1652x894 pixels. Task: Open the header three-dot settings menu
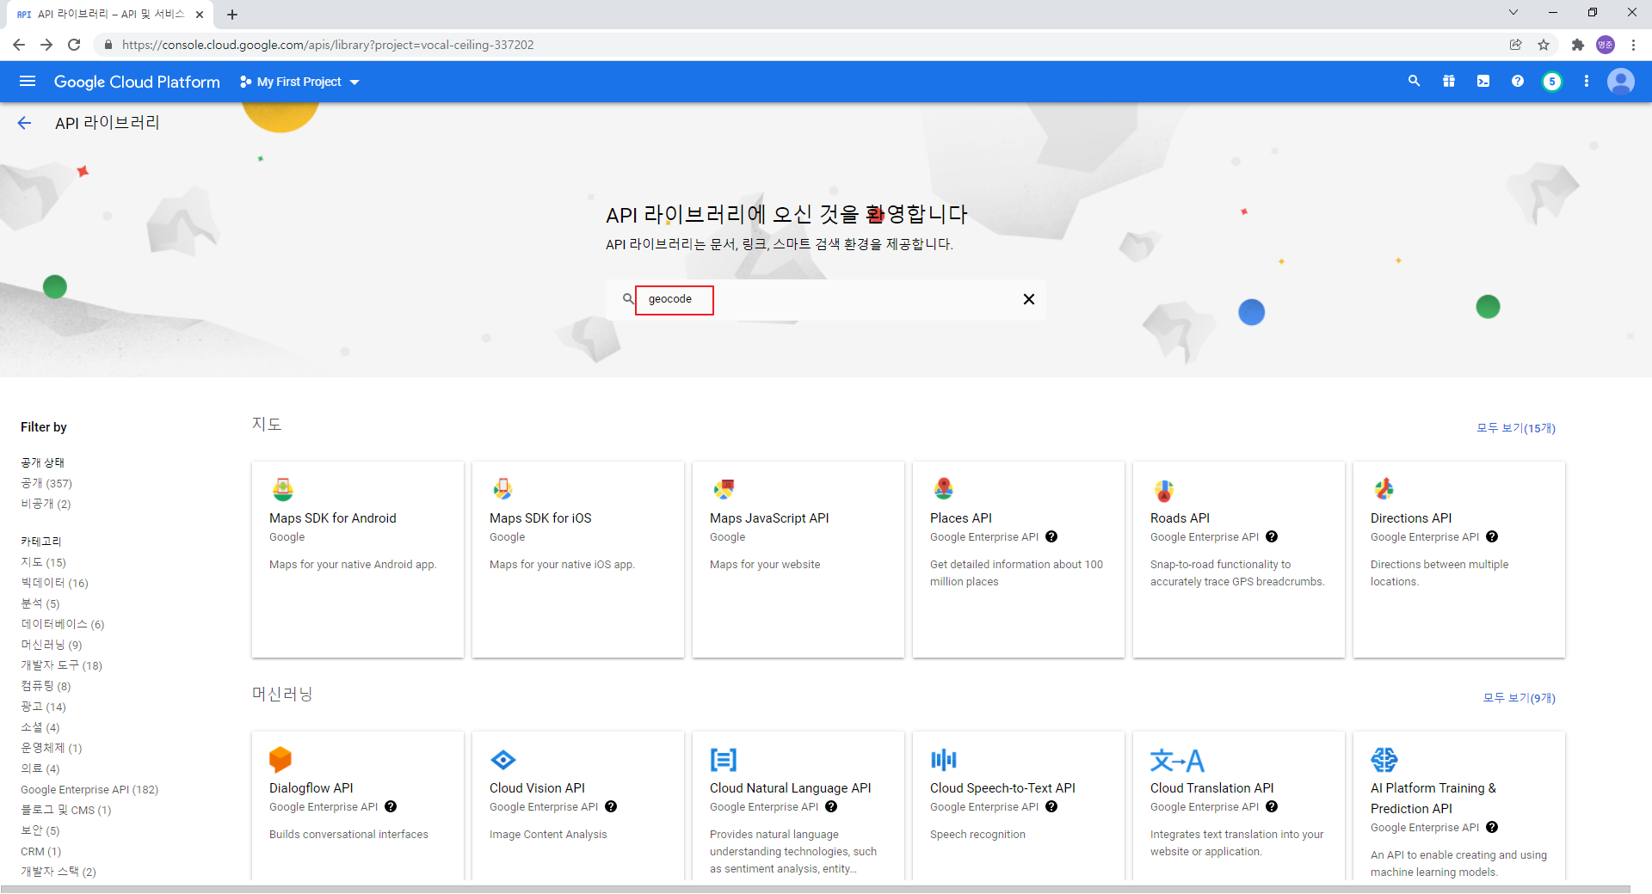click(x=1587, y=81)
